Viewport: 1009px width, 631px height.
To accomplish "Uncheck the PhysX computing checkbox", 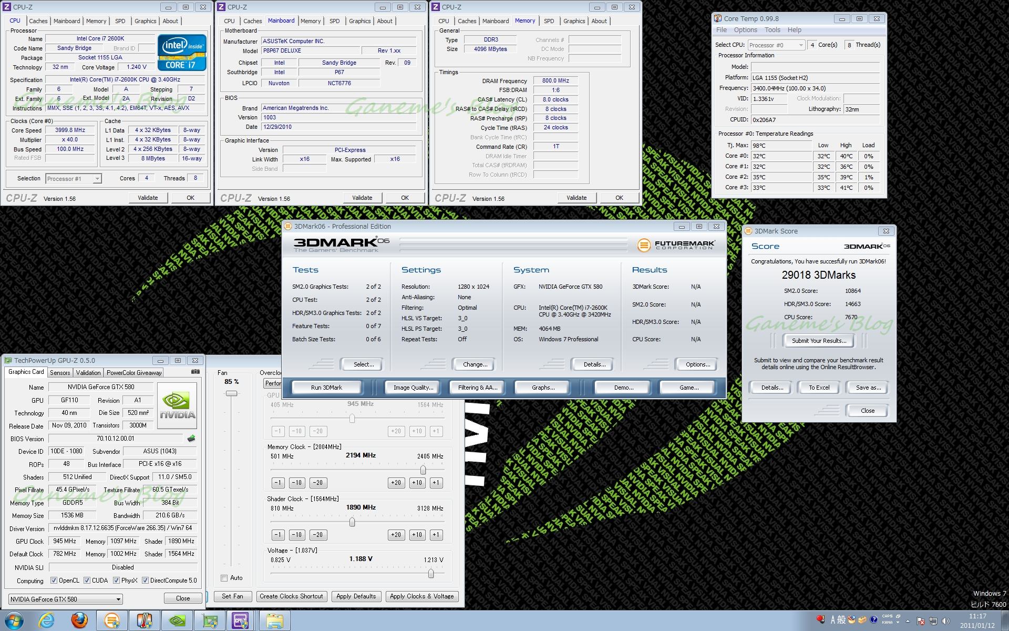I will 116,581.
